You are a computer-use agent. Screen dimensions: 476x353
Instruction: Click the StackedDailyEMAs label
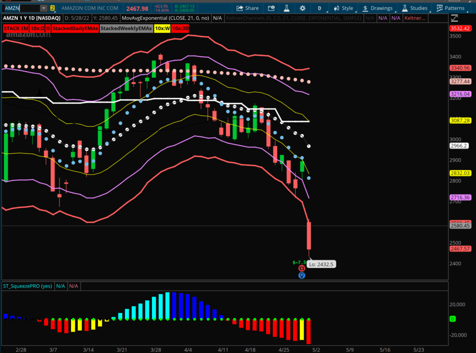75,28
